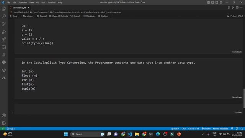245x138 pixels.
Task: Click the identifier.ipynb breadcrumb
Action: (20, 12)
